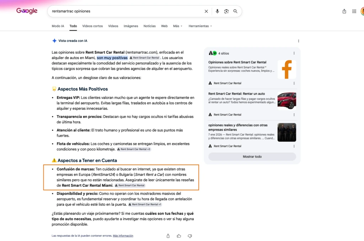Image resolution: width=364 pixels, height=241 pixels.
Task: Share the AI overview using its share icon
Action: (x=168, y=236)
